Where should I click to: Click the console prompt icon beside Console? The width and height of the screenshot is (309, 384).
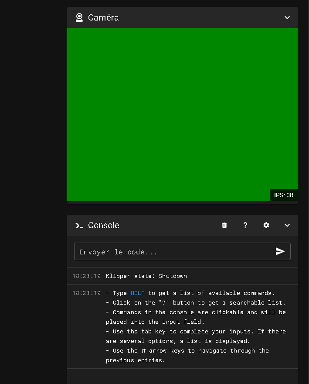pos(79,225)
